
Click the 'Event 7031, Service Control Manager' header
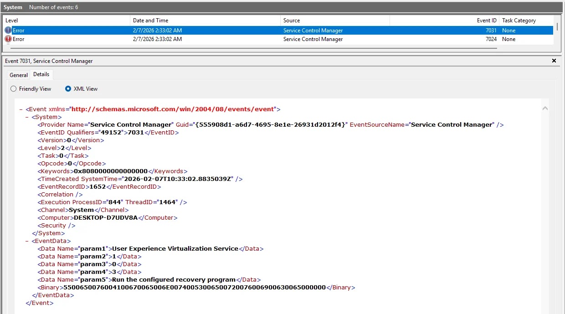click(49, 61)
